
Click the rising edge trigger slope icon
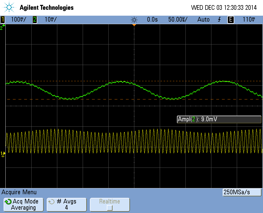pos(219,20)
